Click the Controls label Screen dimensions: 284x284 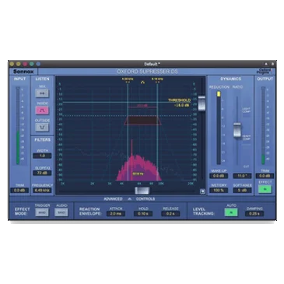[146, 199]
